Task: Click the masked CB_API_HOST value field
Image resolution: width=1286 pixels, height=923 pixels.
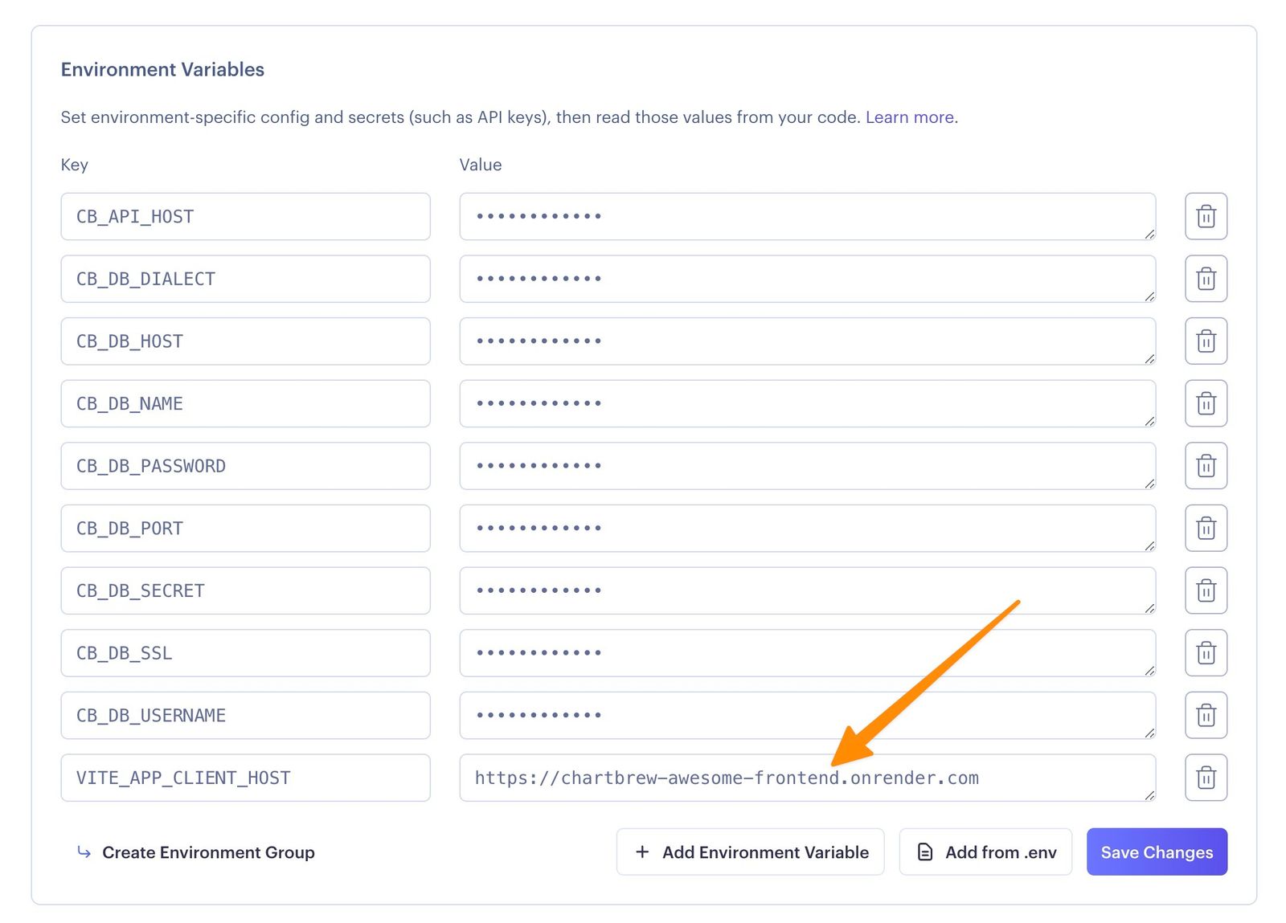Action: coord(807,216)
